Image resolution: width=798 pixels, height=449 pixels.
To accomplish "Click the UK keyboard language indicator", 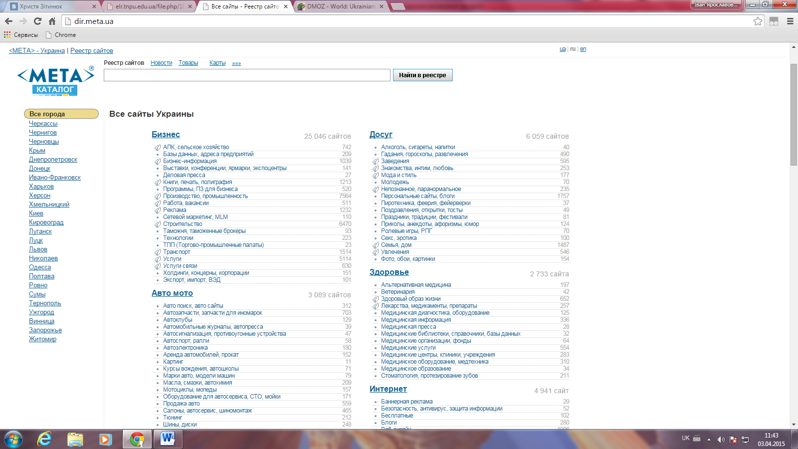I will pos(686,438).
